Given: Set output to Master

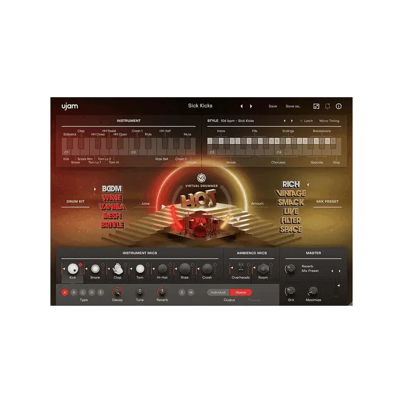Looking at the screenshot, I should [241, 293].
